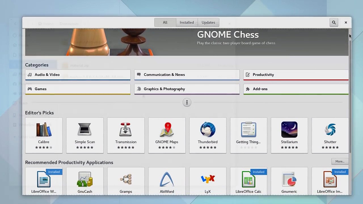
Task: Show more recommended productivity applications
Action: (340, 161)
